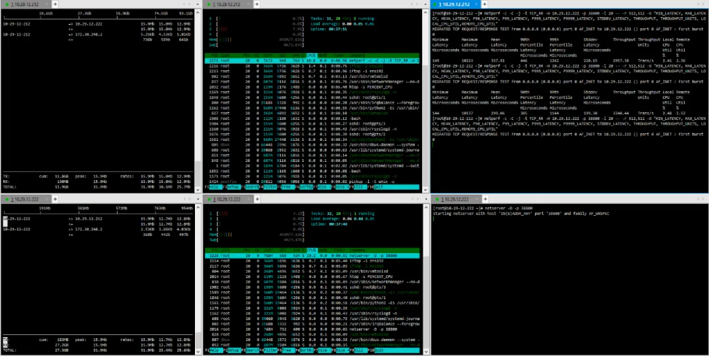
Task: Add a new tab in the netperf pane
Action: click(484, 4)
